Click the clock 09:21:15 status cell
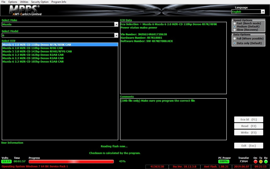This screenshot has height=169, width=270. click(x=261, y=167)
